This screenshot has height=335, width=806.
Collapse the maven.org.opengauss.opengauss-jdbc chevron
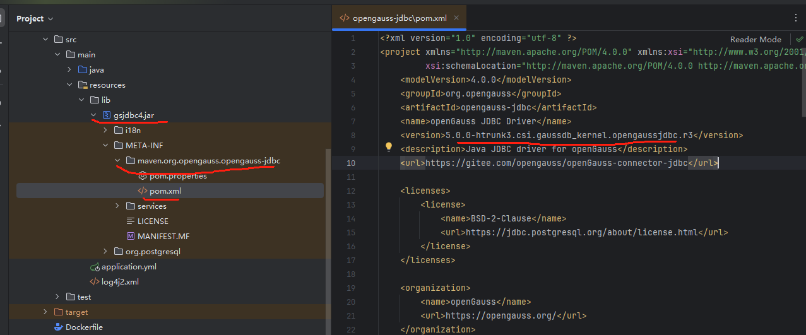[117, 161]
